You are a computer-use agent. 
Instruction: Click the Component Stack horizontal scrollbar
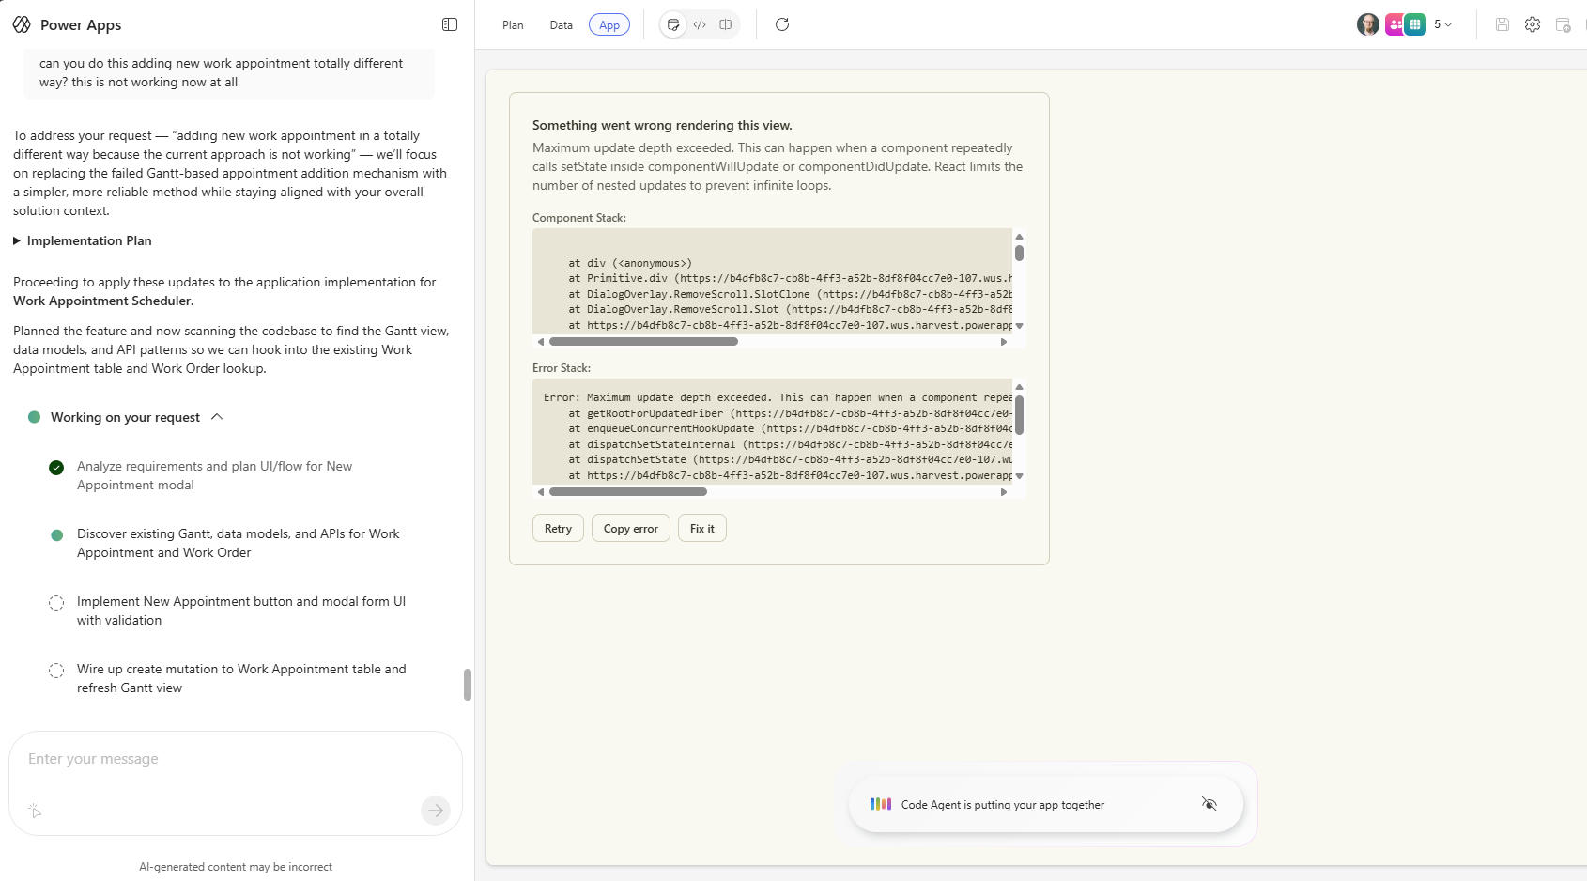[644, 342]
